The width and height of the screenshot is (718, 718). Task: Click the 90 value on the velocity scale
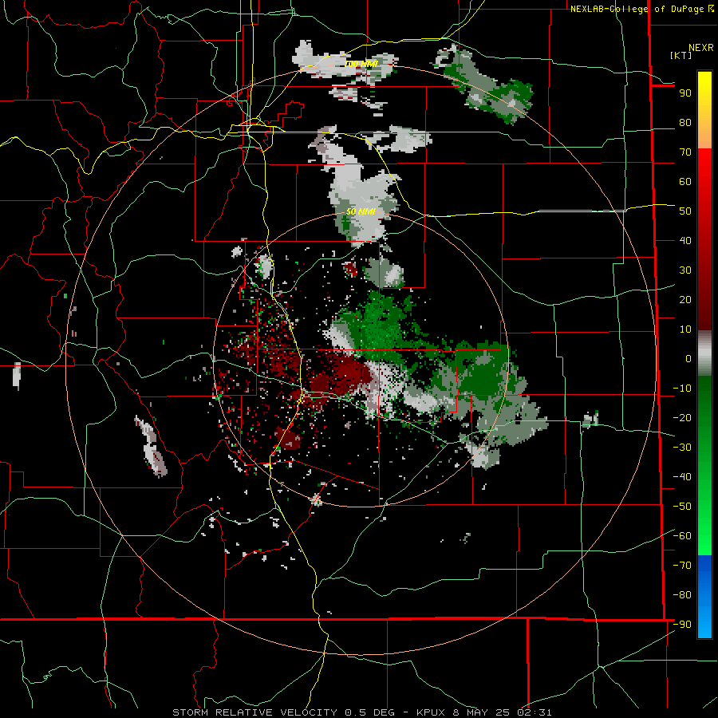pyautogui.click(x=685, y=93)
